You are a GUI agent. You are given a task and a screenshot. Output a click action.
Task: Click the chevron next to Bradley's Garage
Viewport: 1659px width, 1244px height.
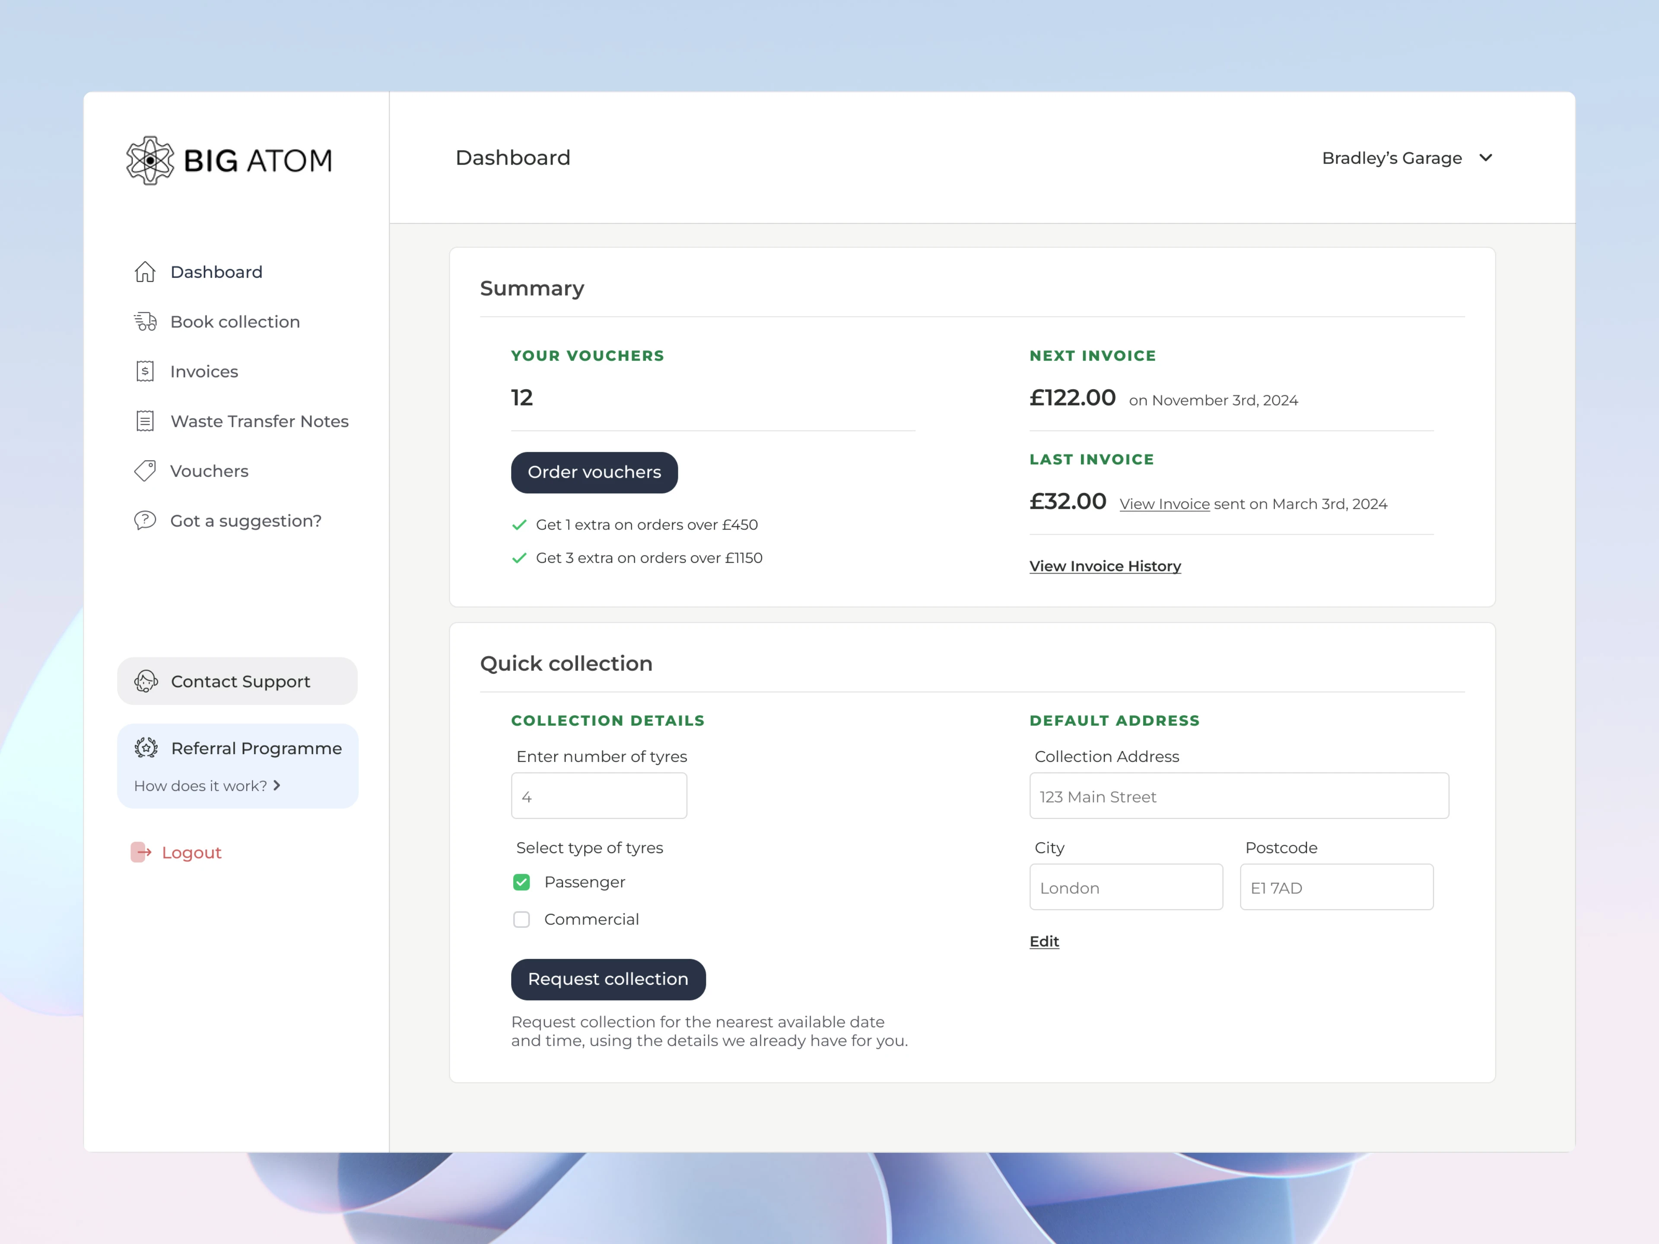1486,158
